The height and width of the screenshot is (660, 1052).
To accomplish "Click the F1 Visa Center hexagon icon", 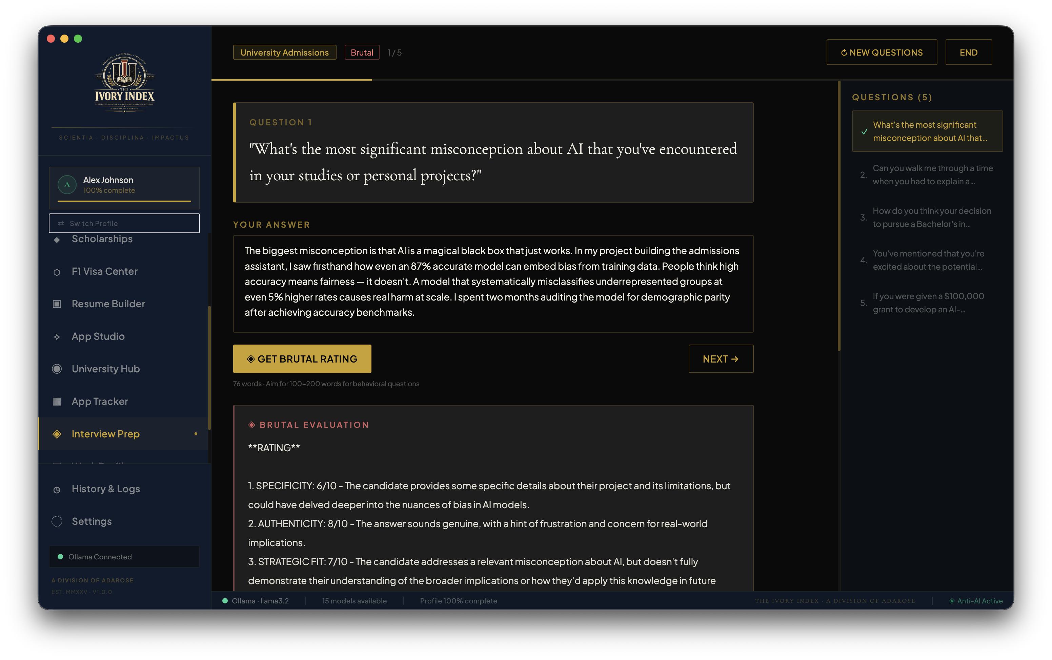I will 57,272.
